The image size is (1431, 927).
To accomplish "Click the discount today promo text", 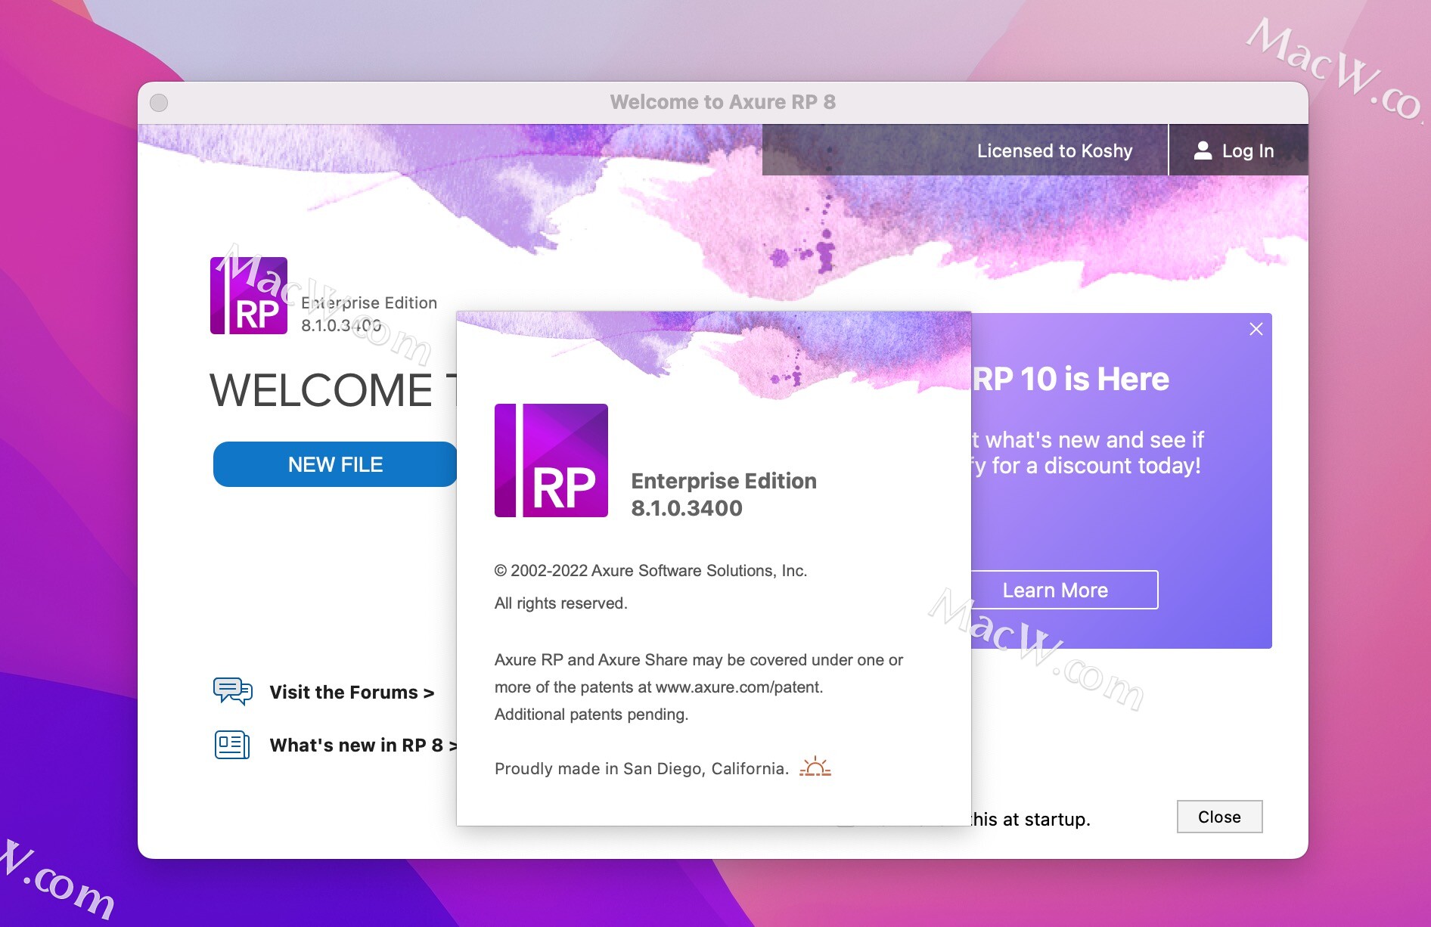I will (x=1087, y=466).
